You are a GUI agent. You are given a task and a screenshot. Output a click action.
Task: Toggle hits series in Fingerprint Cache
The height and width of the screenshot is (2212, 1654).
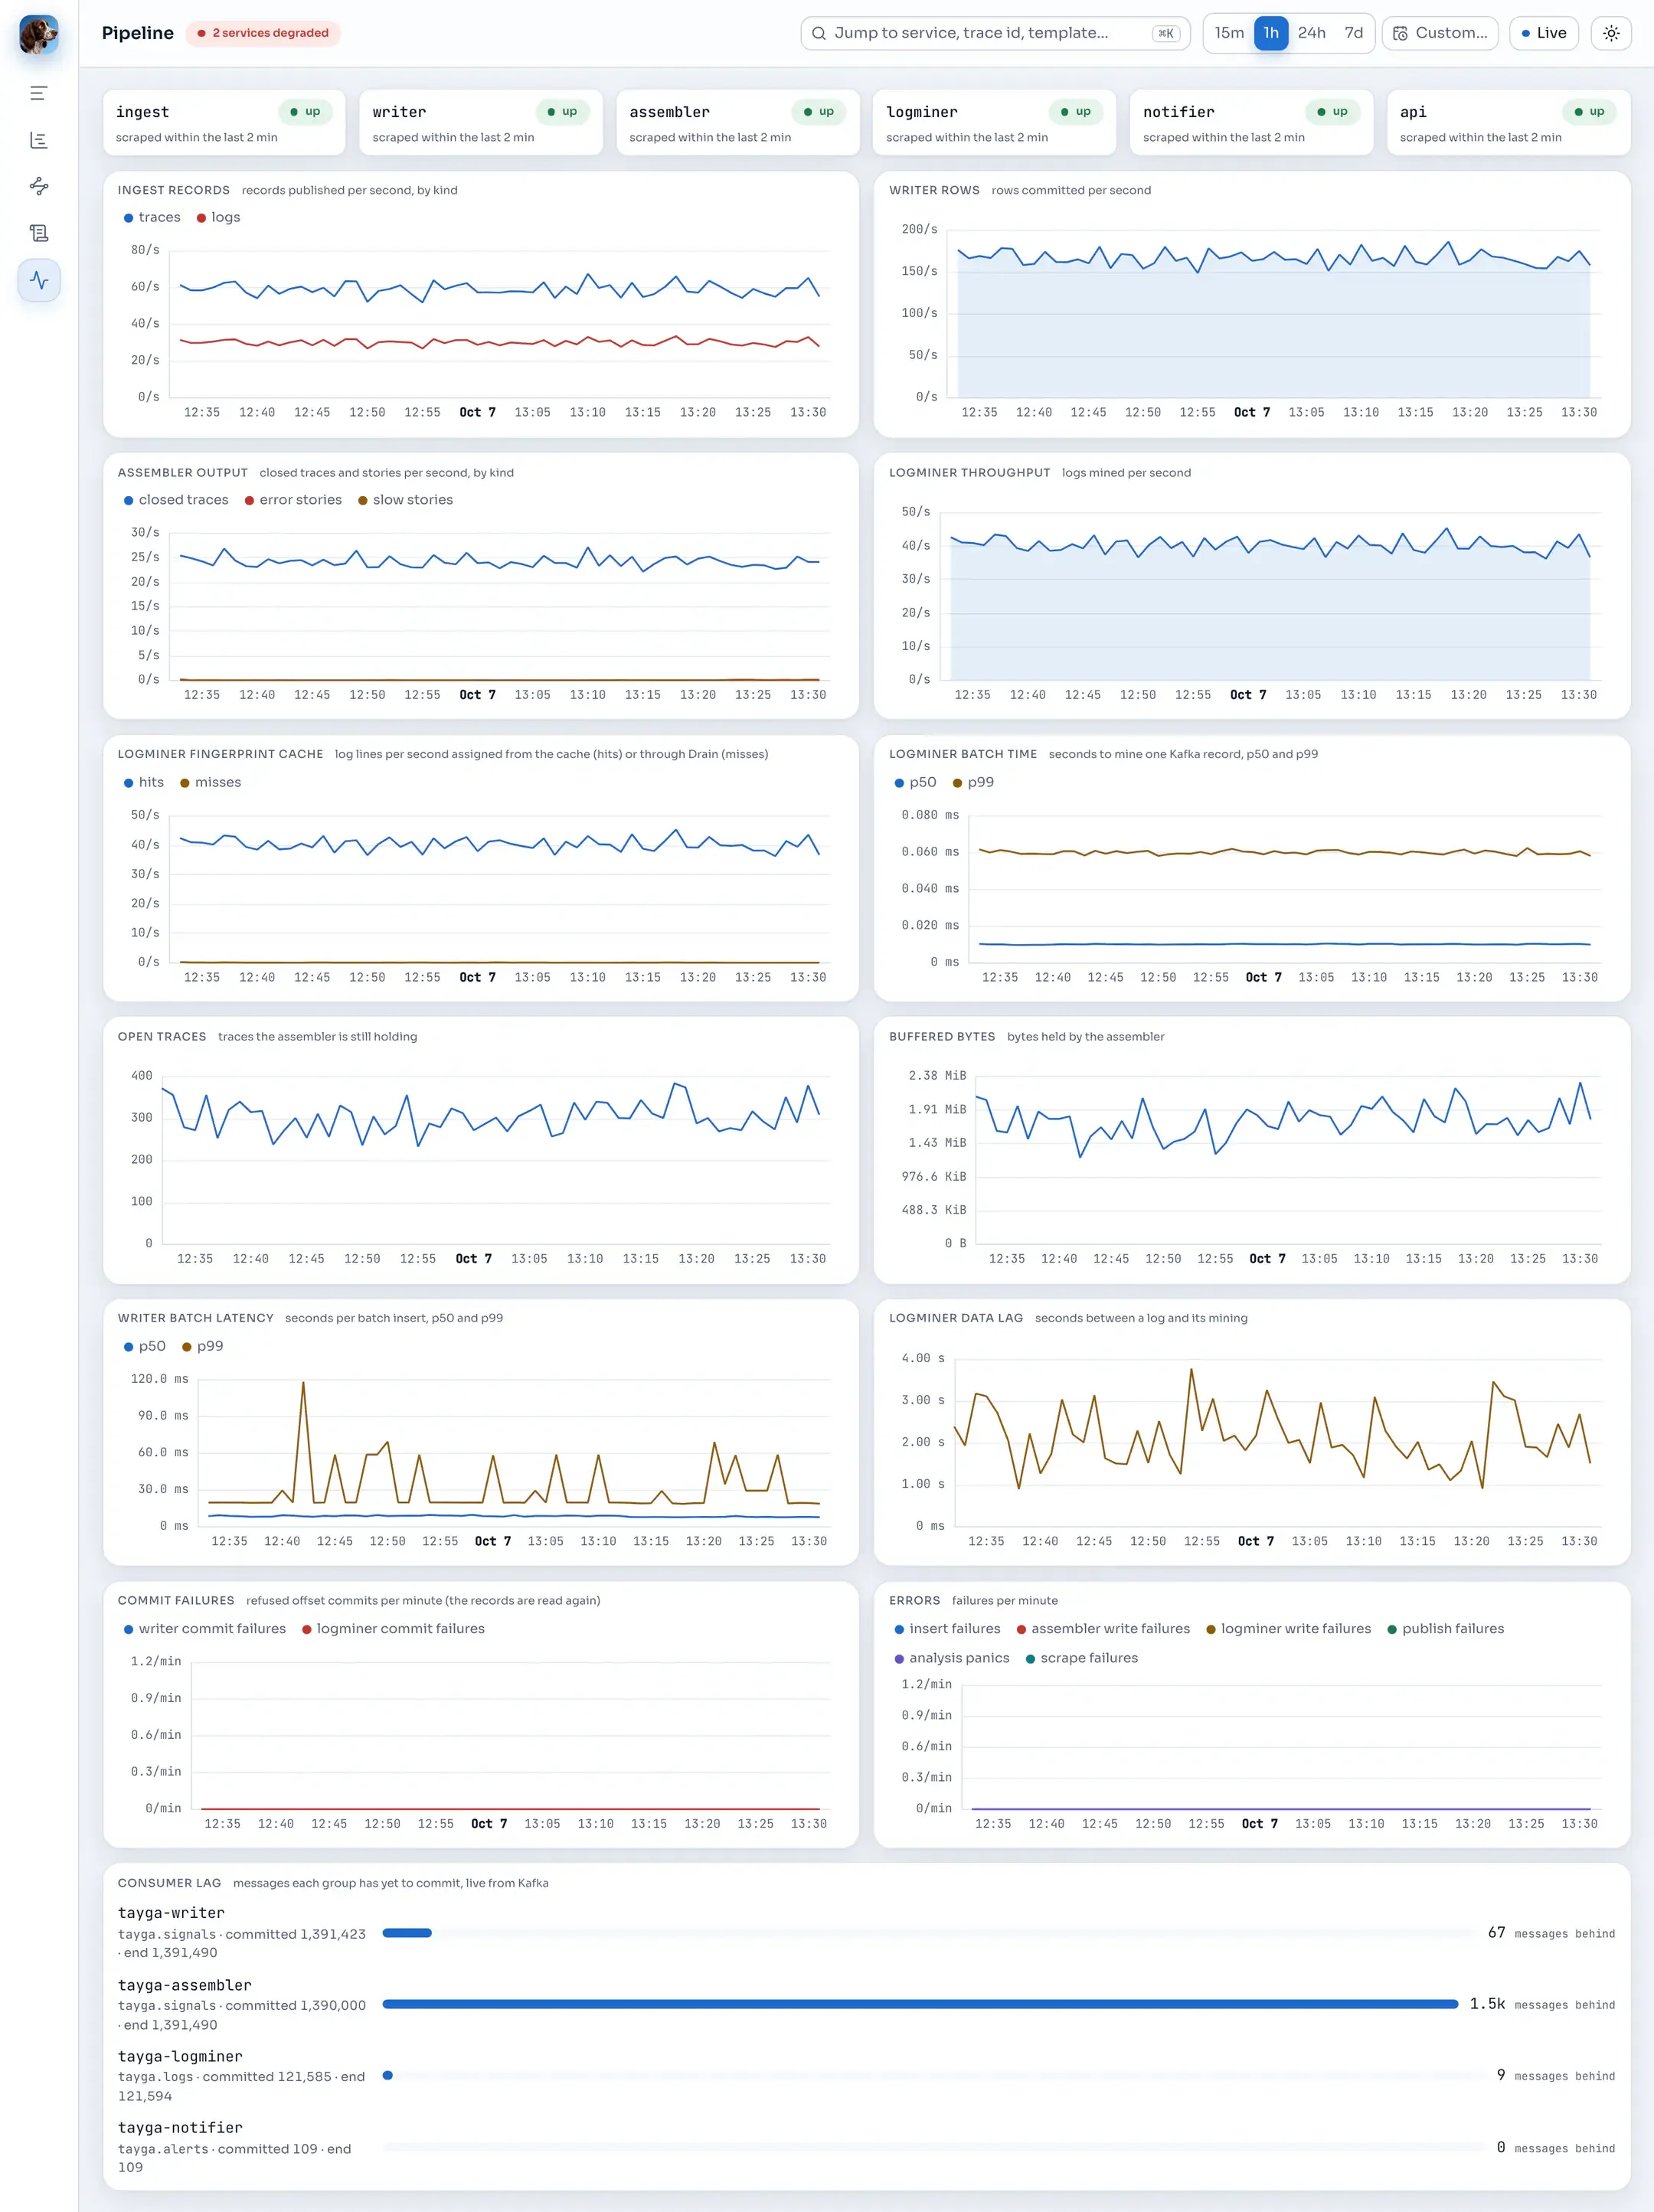[144, 782]
